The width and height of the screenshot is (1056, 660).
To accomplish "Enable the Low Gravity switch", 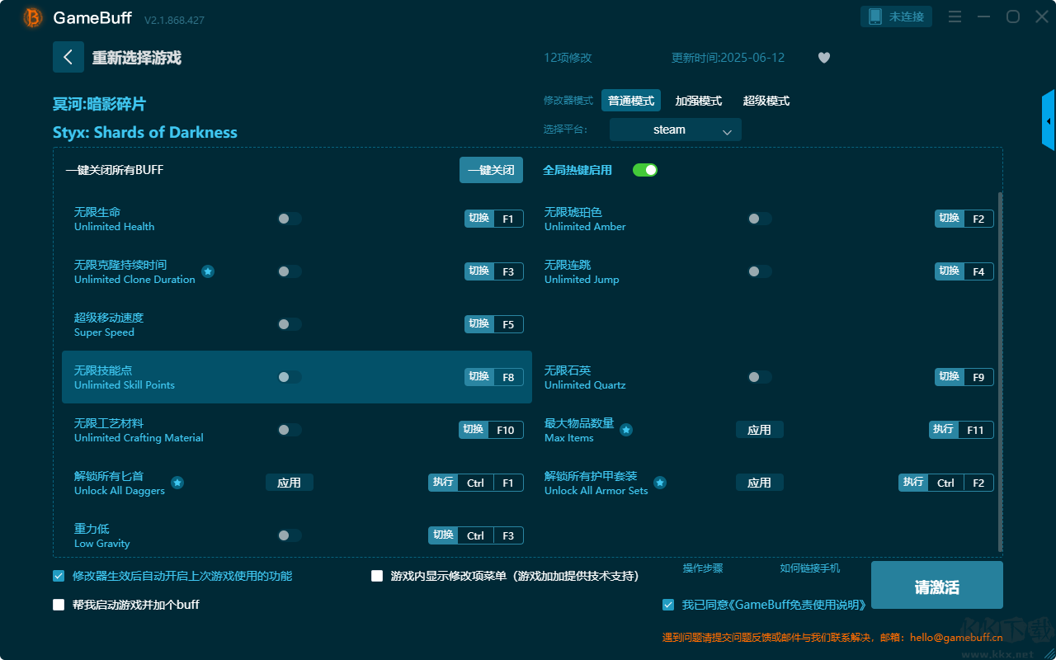I will [290, 535].
